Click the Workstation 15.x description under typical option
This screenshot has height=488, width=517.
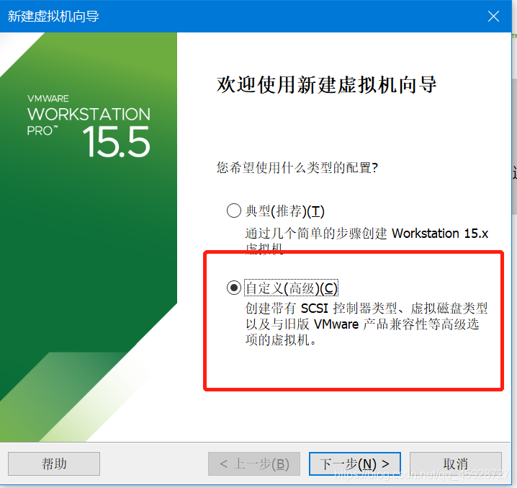pos(367,240)
